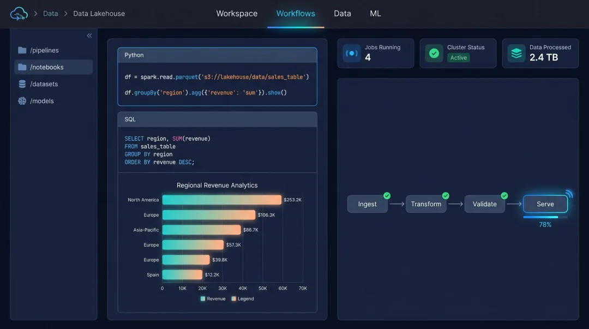Go to Data breadcrumb
Image resolution: width=589 pixels, height=329 pixels.
click(50, 14)
